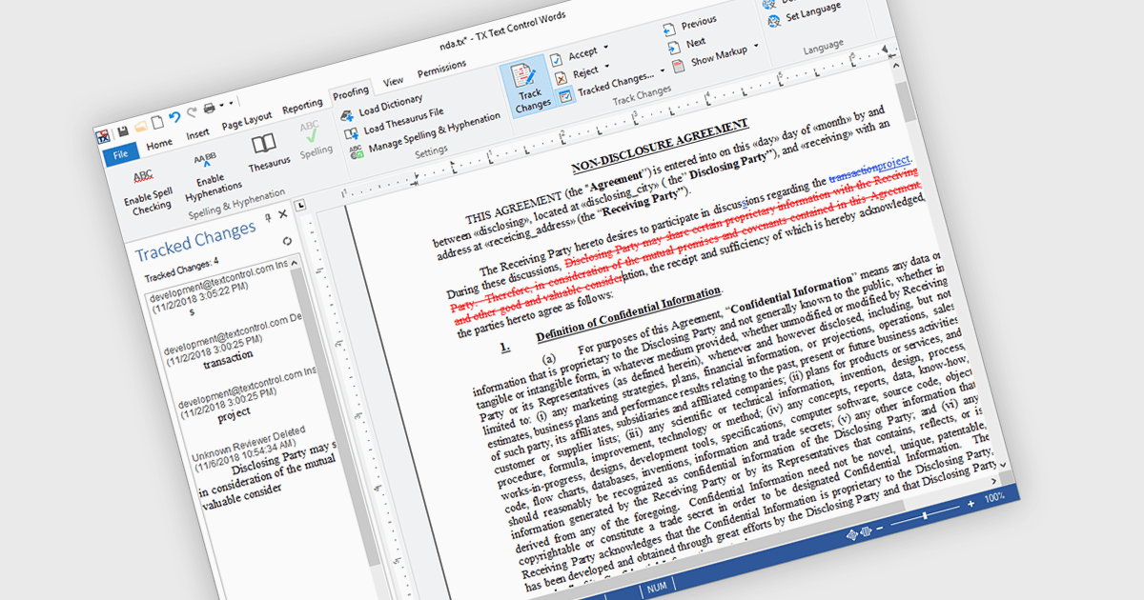Zoom in with the plus button
This screenshot has width=1144, height=600.
tap(970, 502)
